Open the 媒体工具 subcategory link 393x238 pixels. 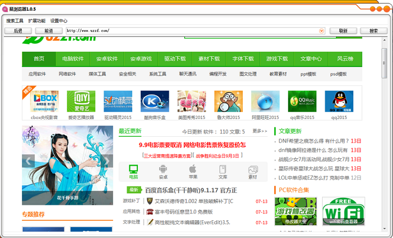(97, 74)
